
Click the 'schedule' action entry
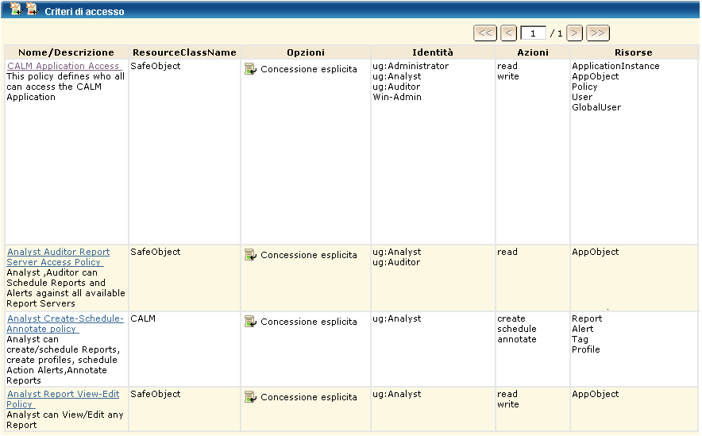tap(517, 329)
